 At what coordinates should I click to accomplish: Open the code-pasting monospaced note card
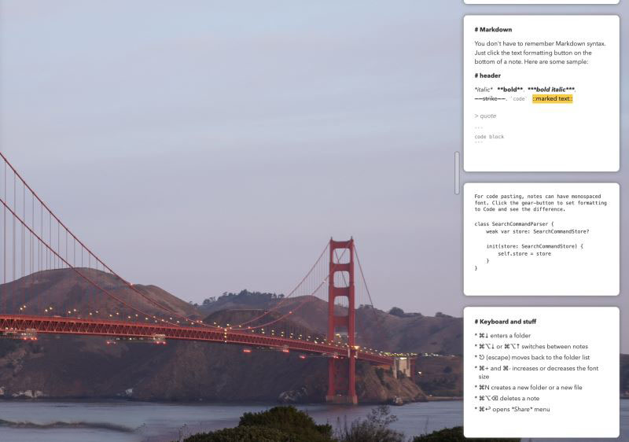tap(541, 239)
